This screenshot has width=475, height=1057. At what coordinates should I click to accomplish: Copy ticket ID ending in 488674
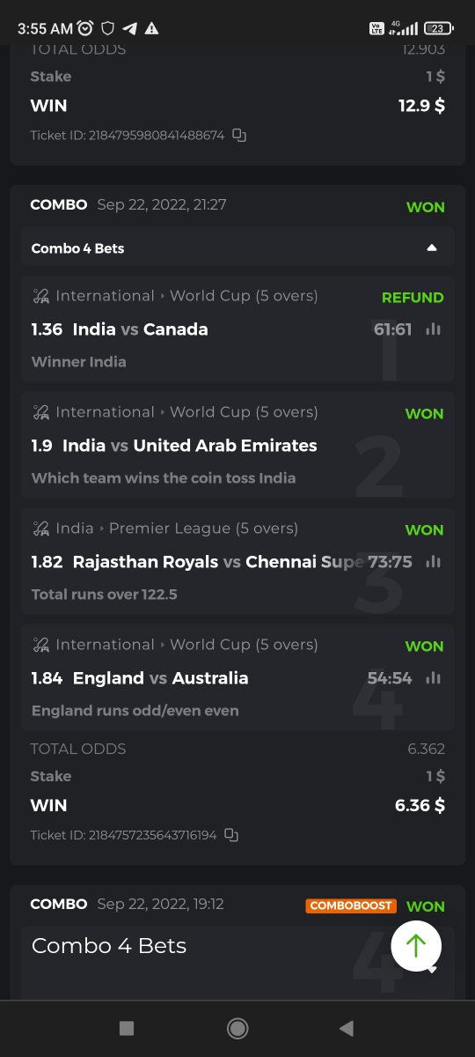click(239, 136)
